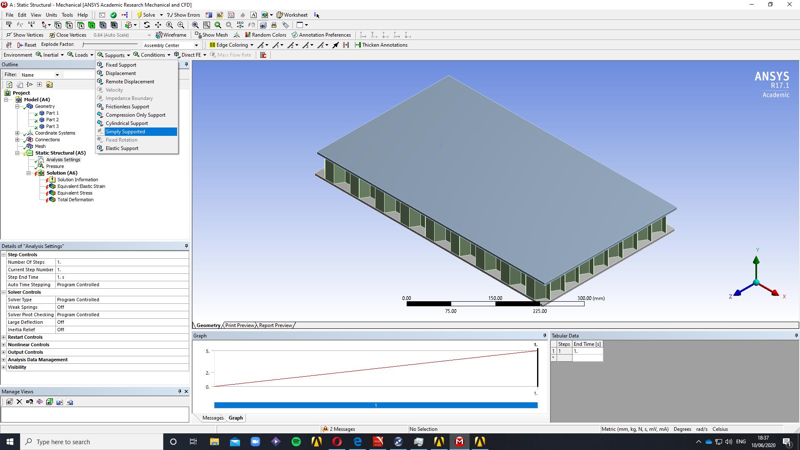800x450 pixels.
Task: Switch to the Print Preview tab
Action: pyautogui.click(x=240, y=325)
